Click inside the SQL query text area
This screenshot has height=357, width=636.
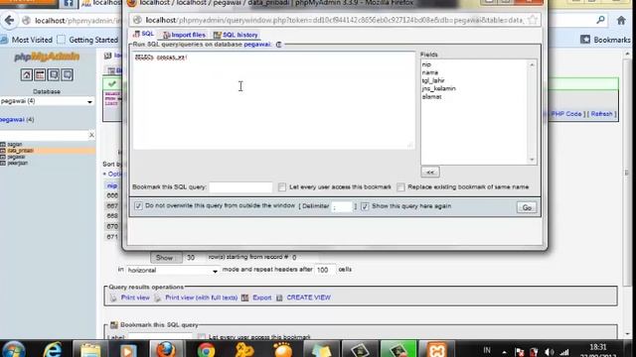tap(274, 100)
